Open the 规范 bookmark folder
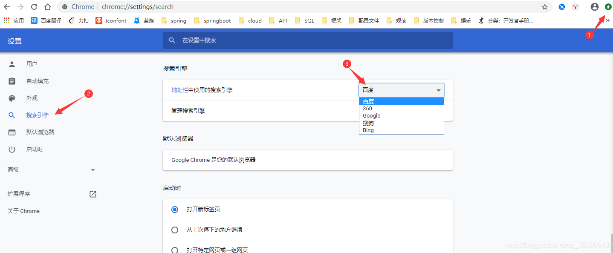 click(396, 20)
